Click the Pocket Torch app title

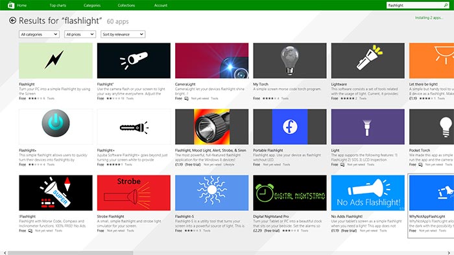(420, 150)
